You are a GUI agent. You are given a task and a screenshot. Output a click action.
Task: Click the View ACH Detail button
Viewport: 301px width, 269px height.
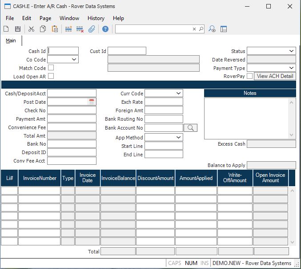pos(275,76)
